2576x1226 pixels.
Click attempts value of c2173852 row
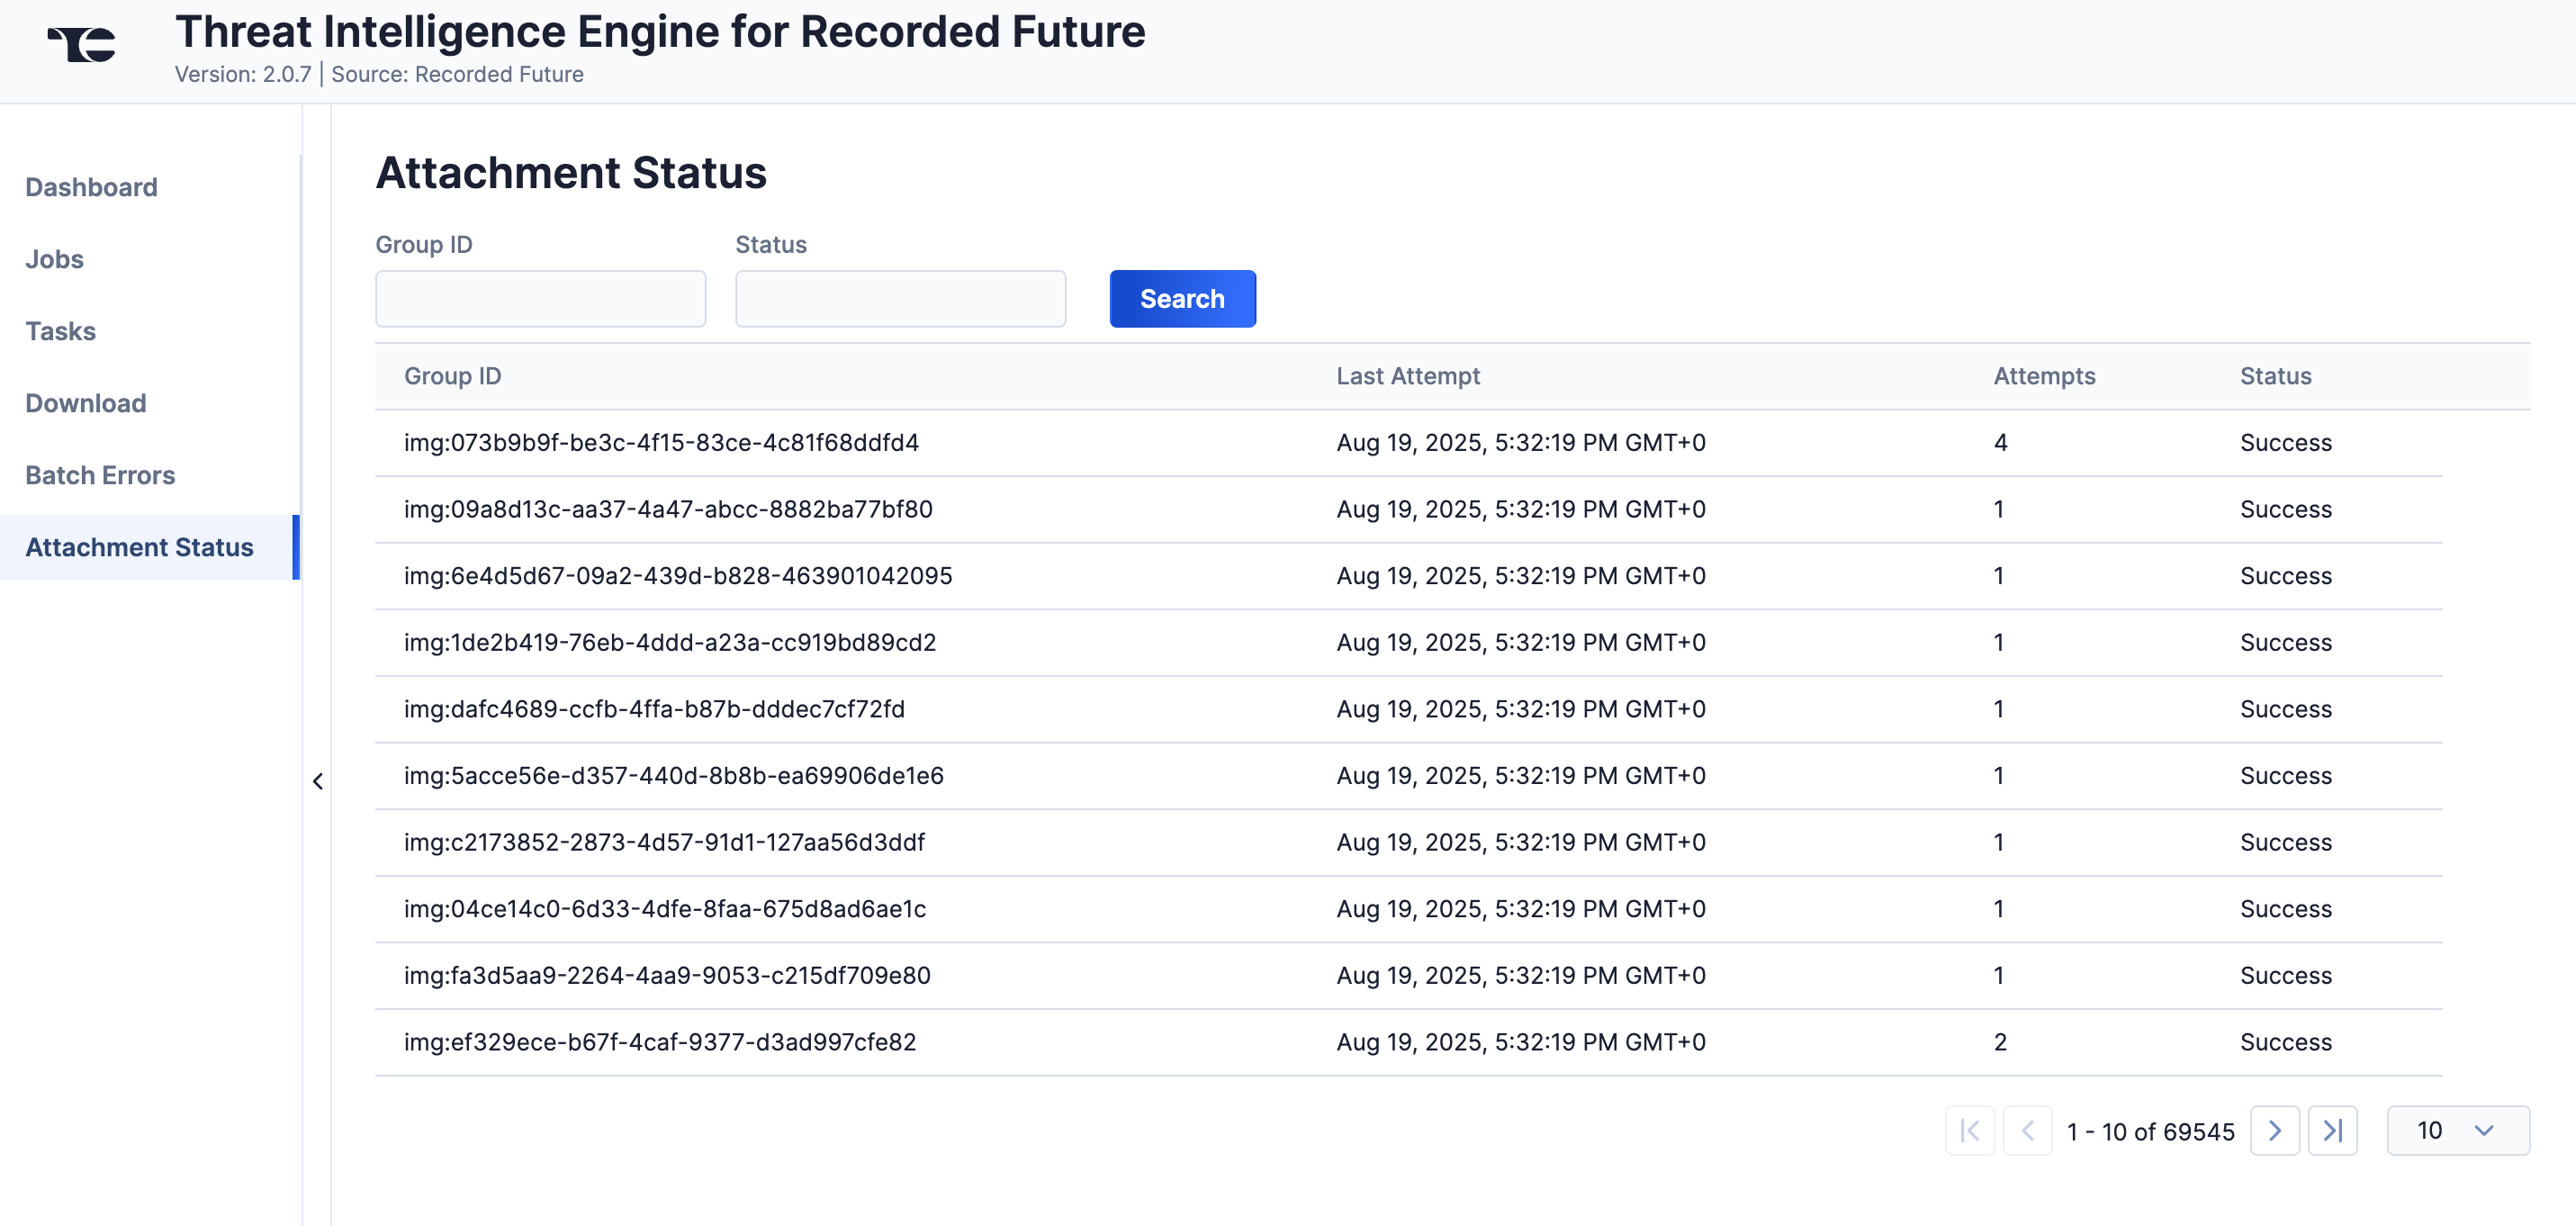(x=1998, y=843)
